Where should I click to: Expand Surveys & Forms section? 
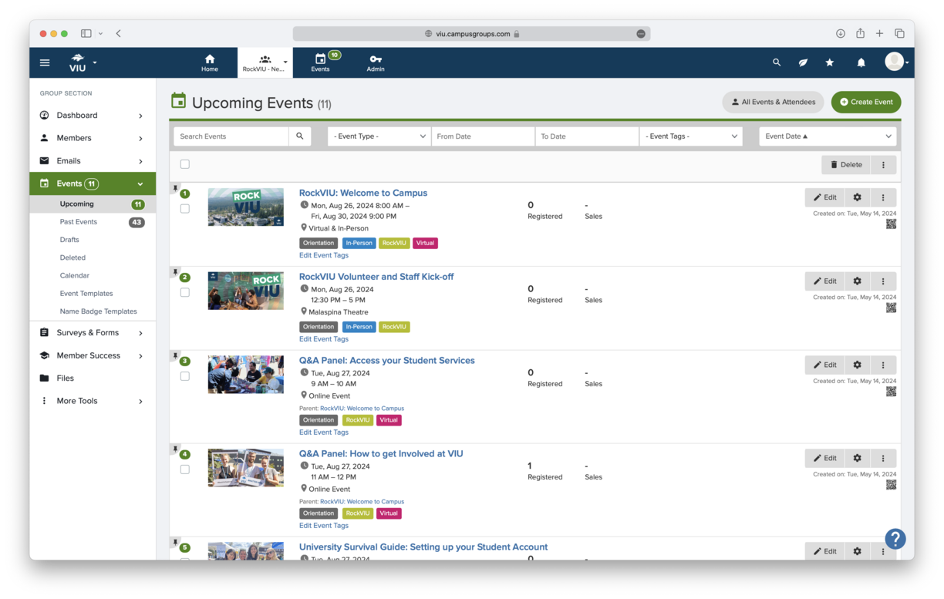coord(93,333)
